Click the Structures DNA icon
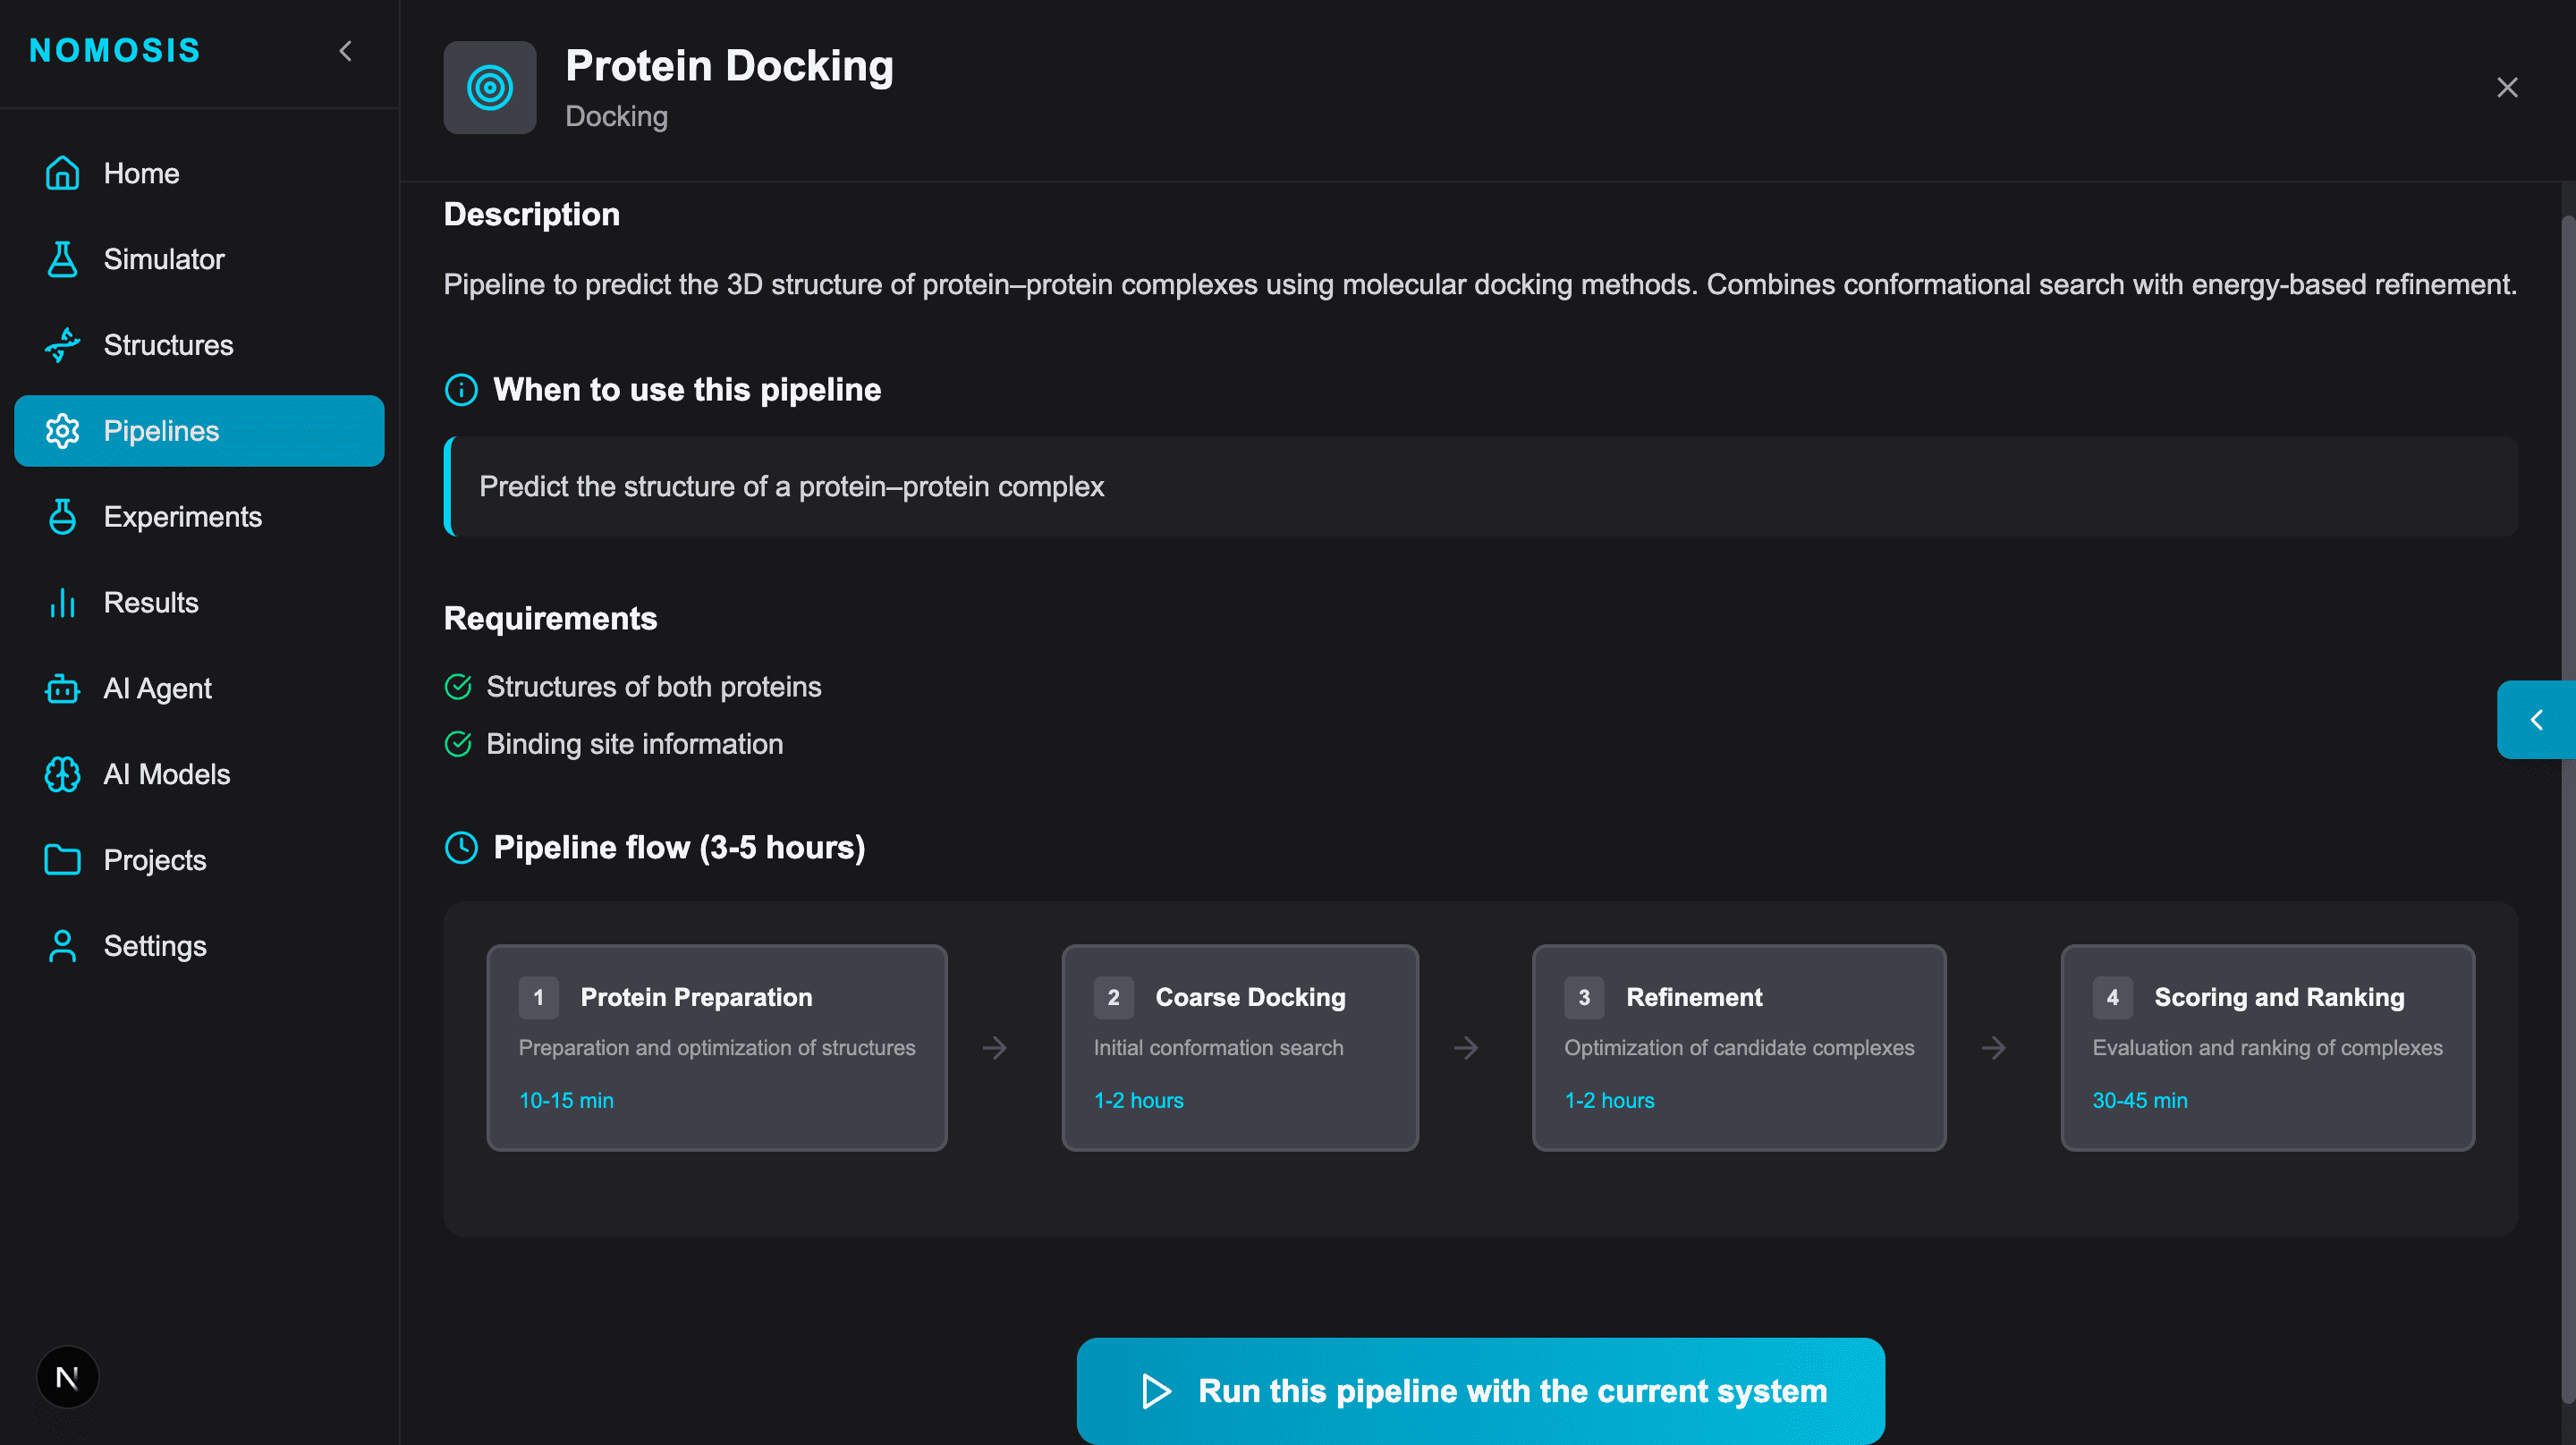The height and width of the screenshot is (1445, 2576). [62, 345]
